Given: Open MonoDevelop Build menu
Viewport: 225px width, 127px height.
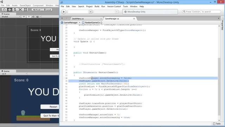Looking at the screenshot, I should (x=97, y=6).
